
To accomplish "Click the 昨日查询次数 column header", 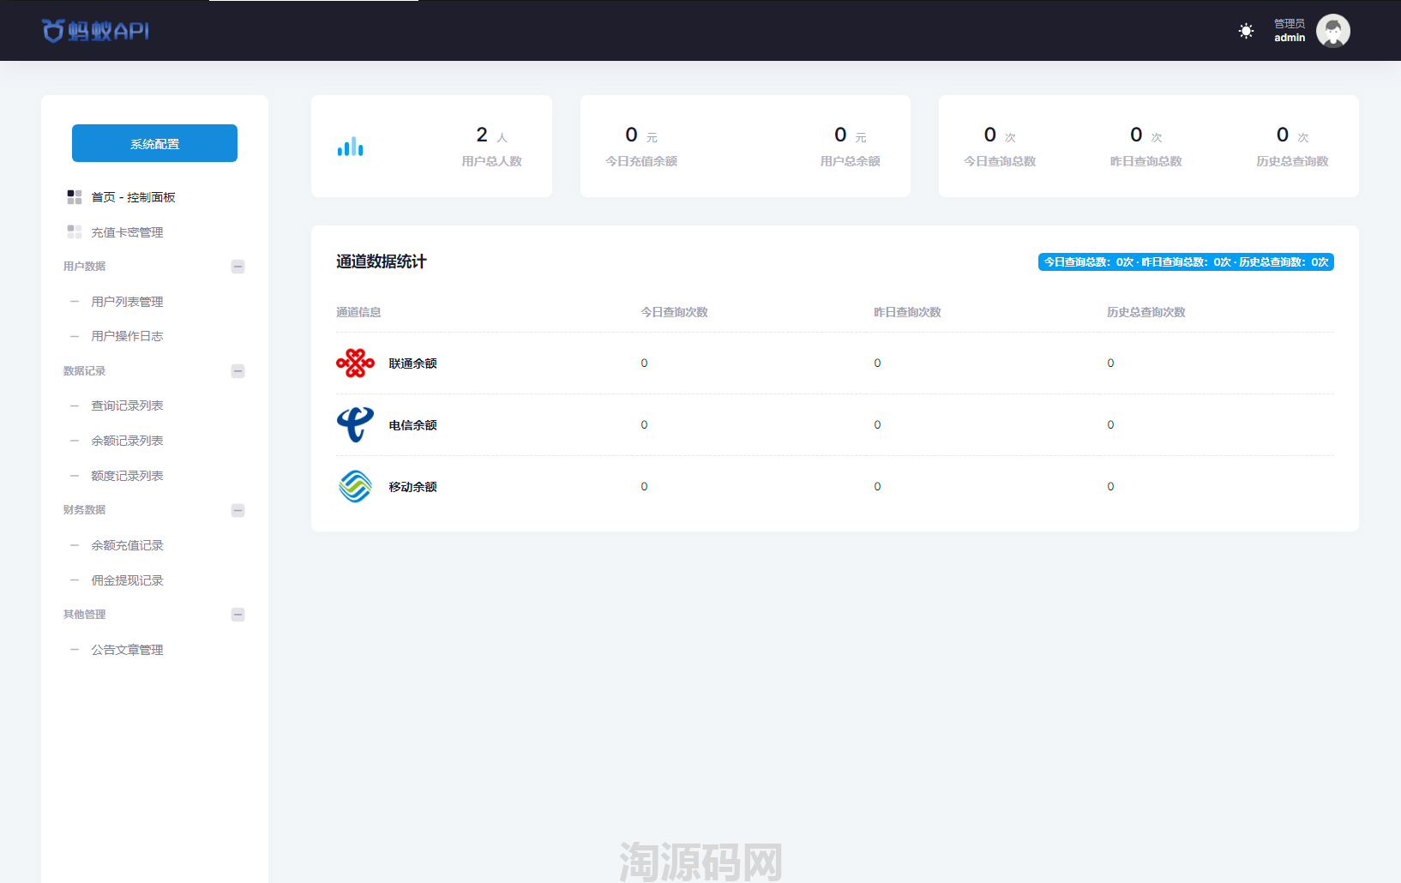I will [x=907, y=312].
